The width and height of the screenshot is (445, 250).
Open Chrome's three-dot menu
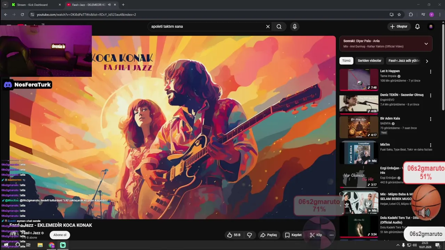coord(440,15)
